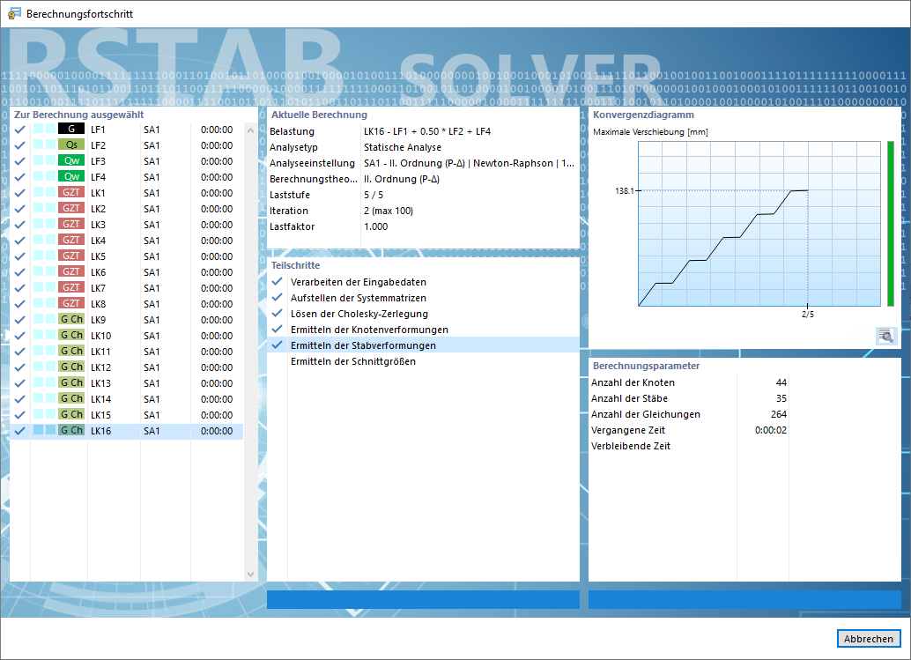Click the GZT badge of LK7
This screenshot has width=911, height=660.
71,287
